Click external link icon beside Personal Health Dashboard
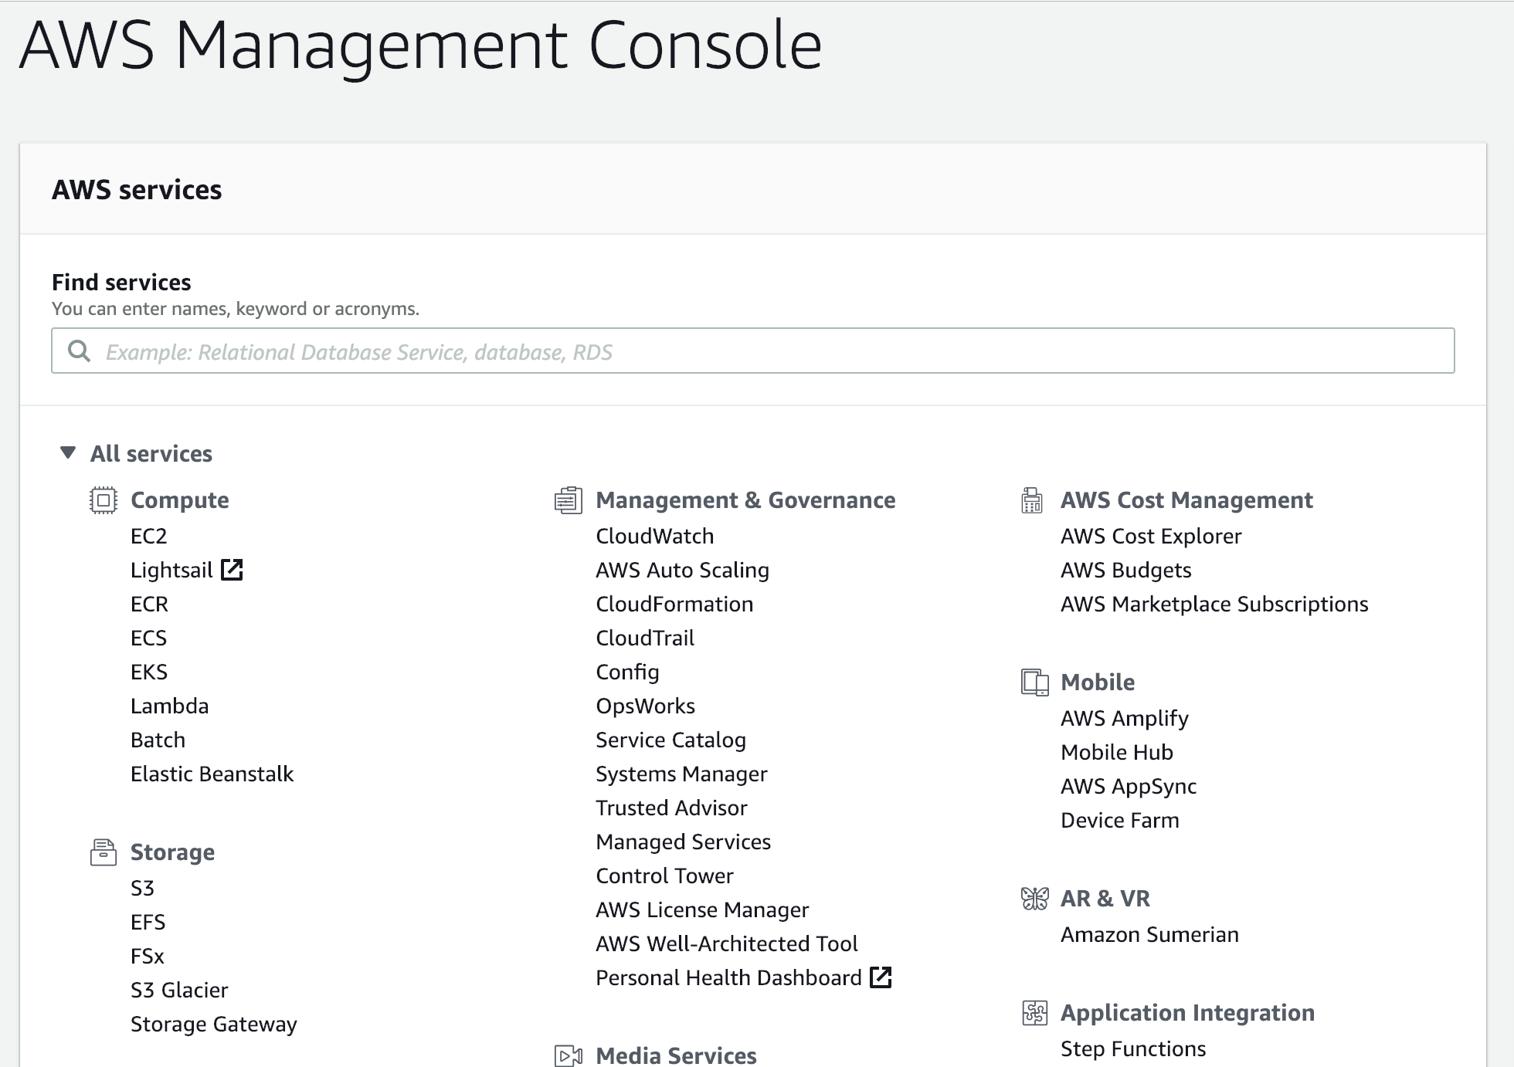Viewport: 1514px width, 1067px height. coord(881,977)
